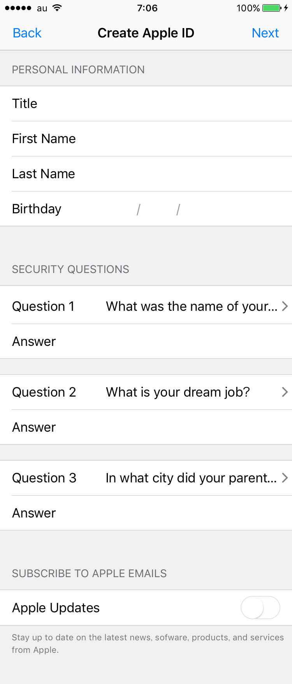The height and width of the screenshot is (684, 292).
Task: Open Question 2 dream job selector
Action: tap(178, 392)
